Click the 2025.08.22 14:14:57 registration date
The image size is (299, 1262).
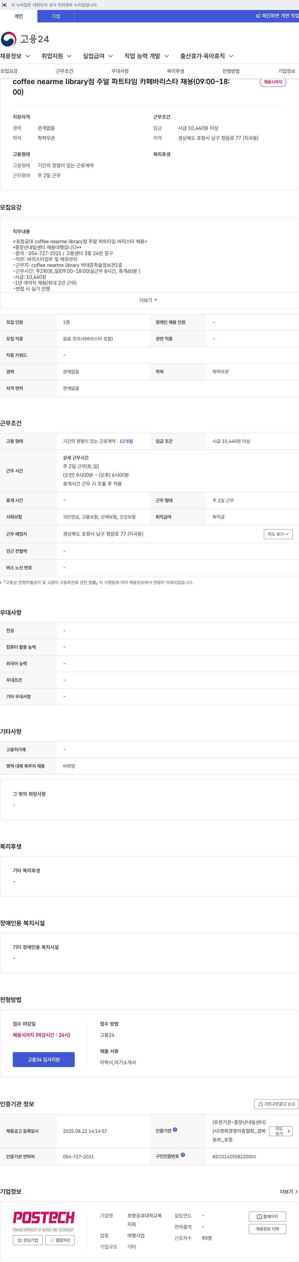[85, 1131]
